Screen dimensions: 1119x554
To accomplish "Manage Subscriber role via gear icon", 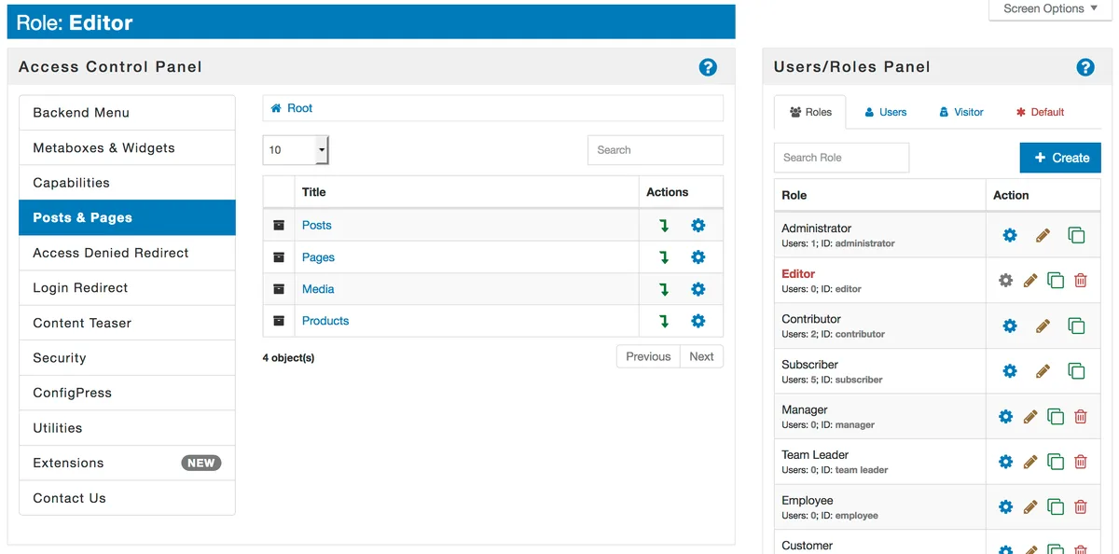I will point(1010,371).
